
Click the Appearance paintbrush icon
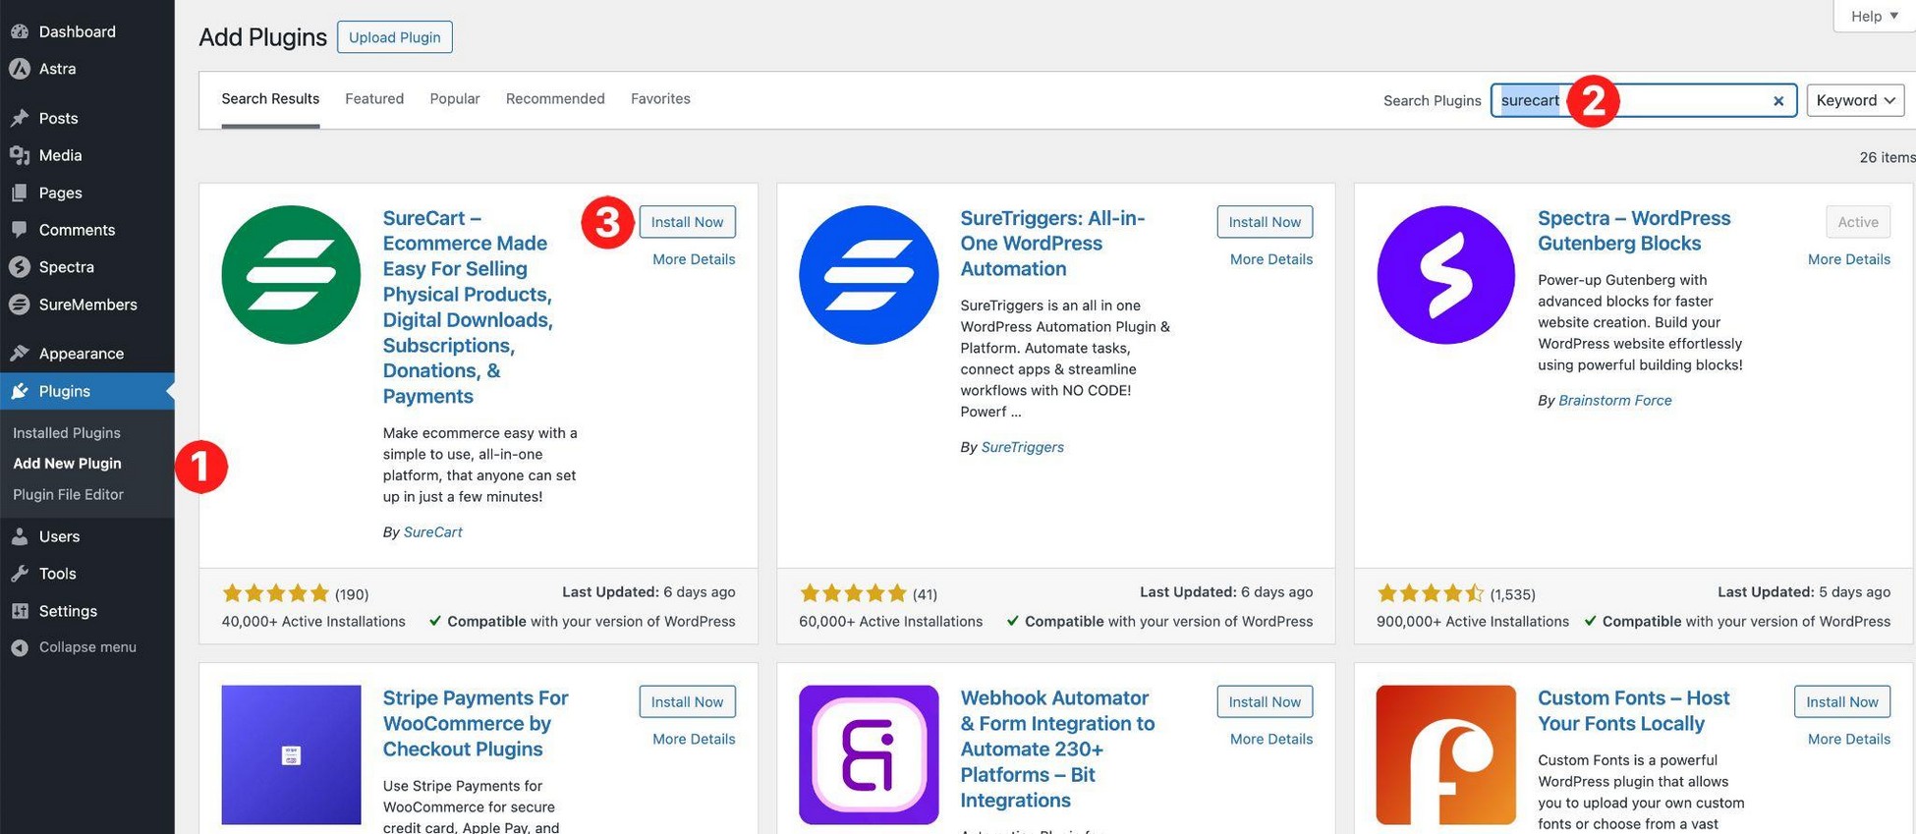20,354
